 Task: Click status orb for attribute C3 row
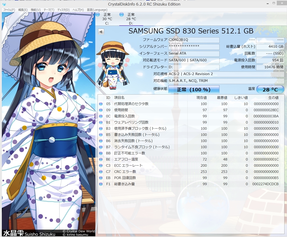[101, 165]
